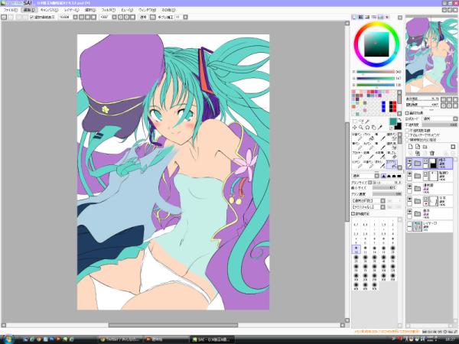Open the ウィンドウ(W) menu
Image resolution: width=459 pixels, height=344 pixels.
click(147, 10)
